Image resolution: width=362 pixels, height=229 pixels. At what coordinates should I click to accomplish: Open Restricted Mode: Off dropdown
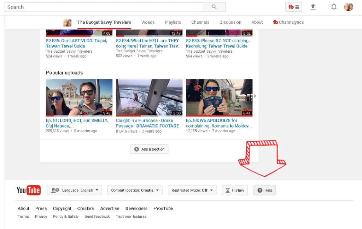[192, 190]
